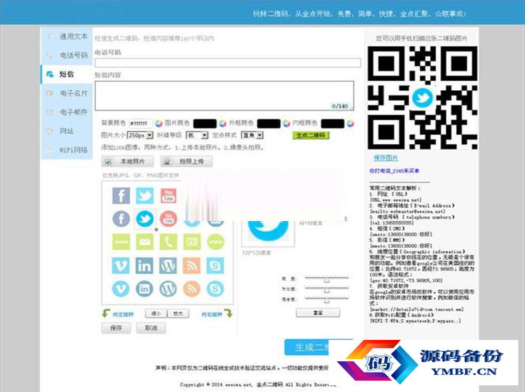
Task: Open color wheel next to 外框颜色 swatch
Action: coord(287,124)
